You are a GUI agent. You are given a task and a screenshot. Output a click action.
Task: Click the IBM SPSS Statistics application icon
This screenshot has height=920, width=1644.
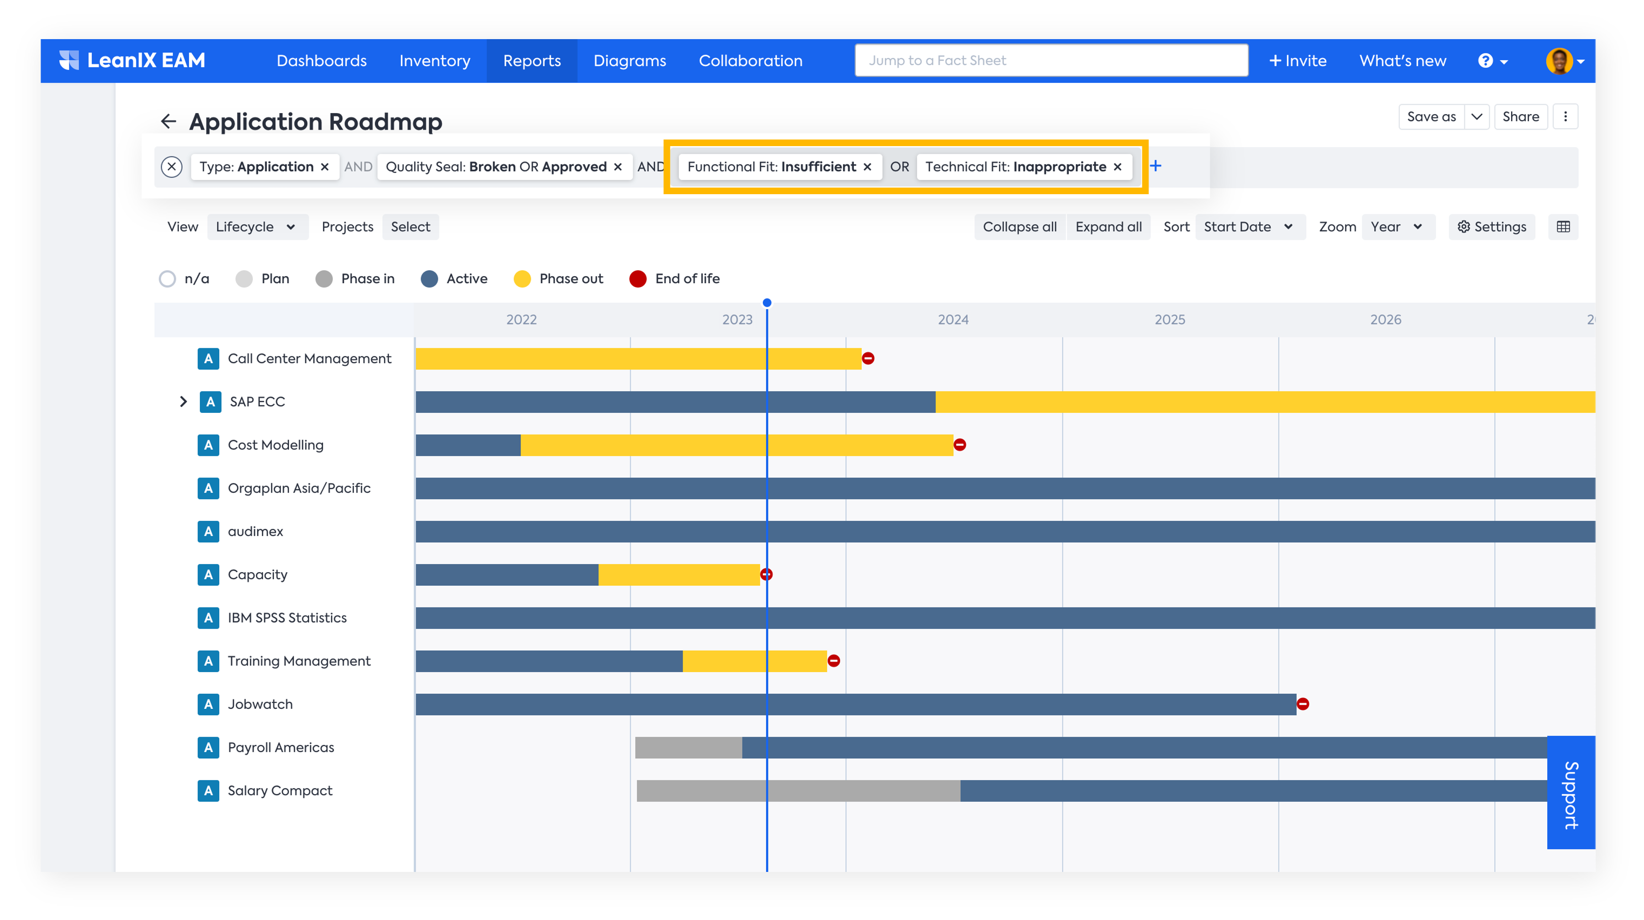click(x=208, y=617)
